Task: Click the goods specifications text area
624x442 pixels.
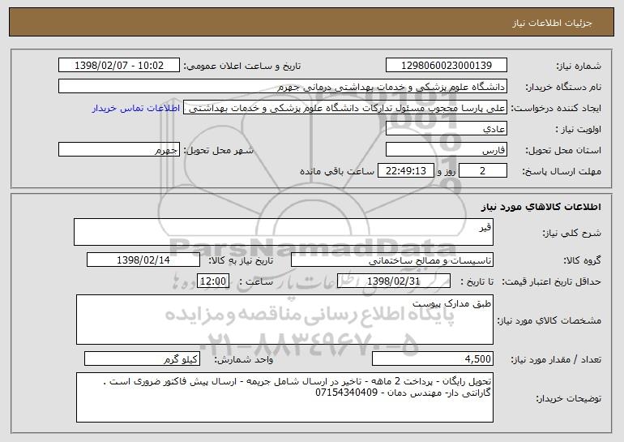Action: (284, 320)
